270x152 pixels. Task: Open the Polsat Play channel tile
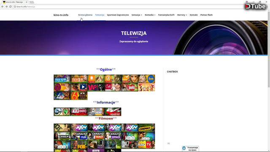coord(79,87)
